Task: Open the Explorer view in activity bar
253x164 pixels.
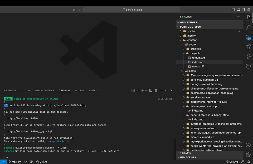Action: (248, 18)
